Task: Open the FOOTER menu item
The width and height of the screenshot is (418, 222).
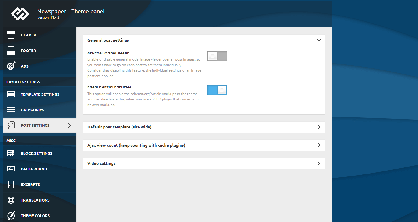Action: pos(40,51)
